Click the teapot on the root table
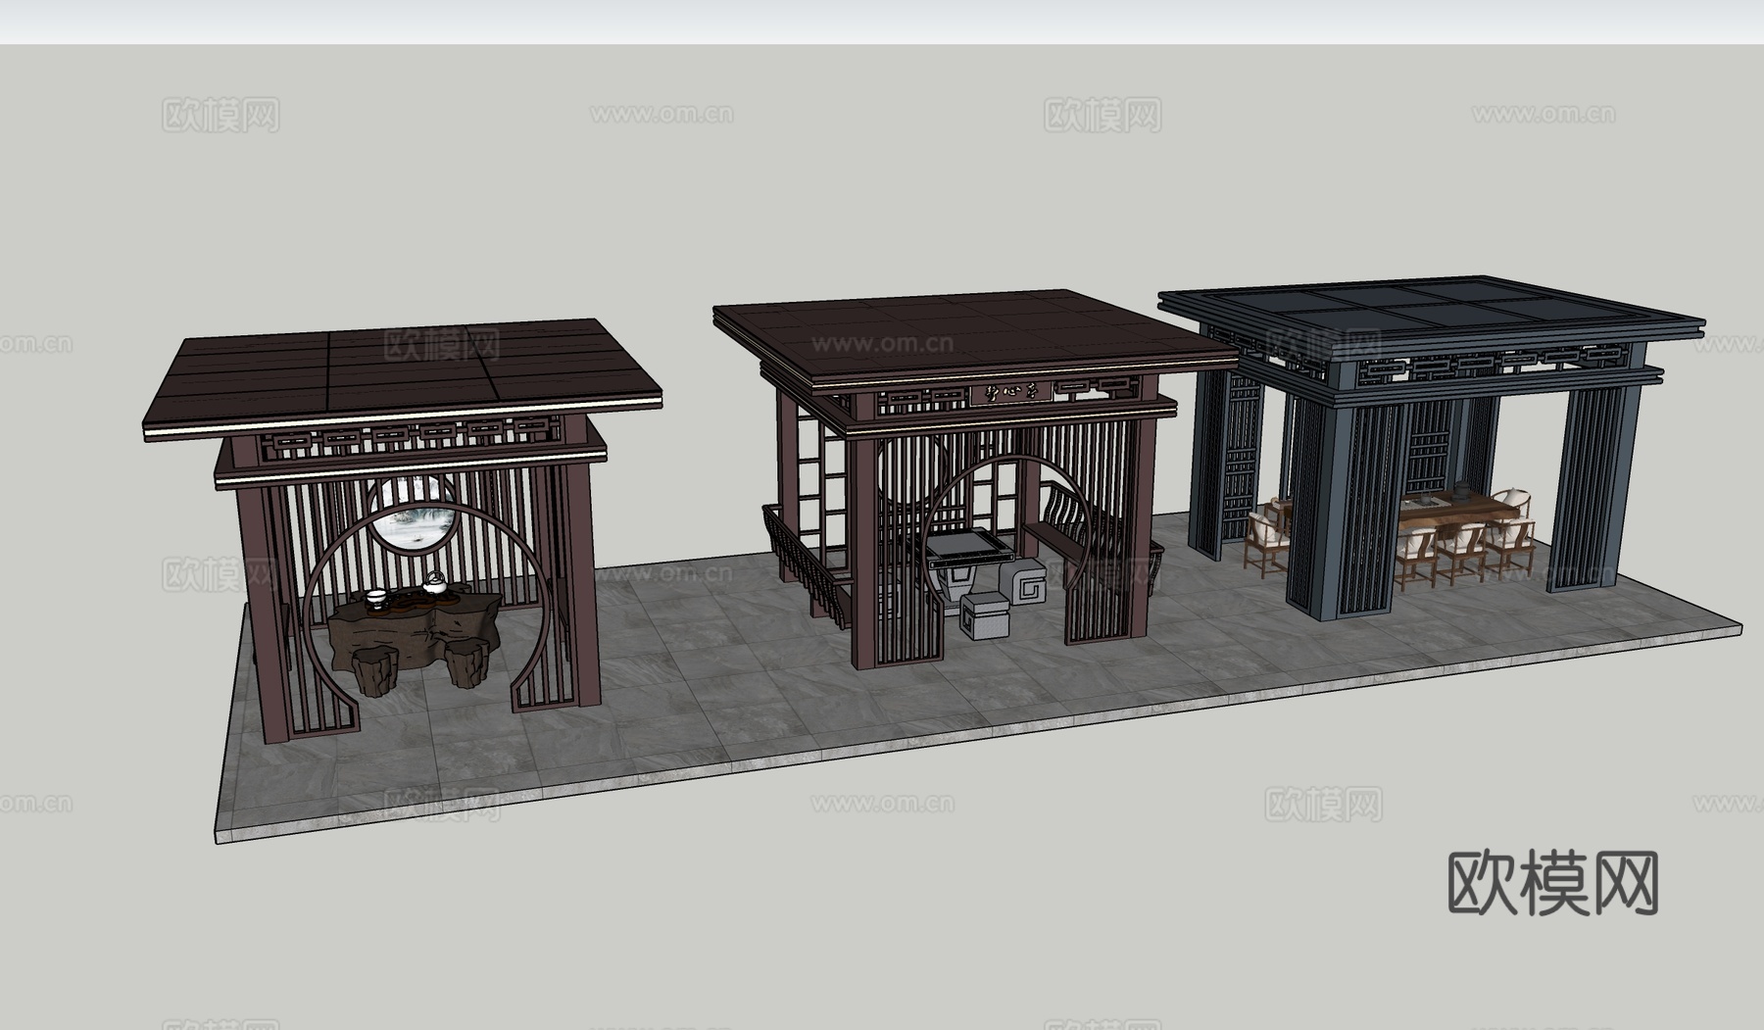The image size is (1764, 1030). click(434, 585)
